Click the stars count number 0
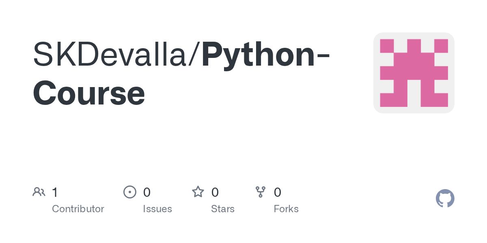 (x=215, y=192)
